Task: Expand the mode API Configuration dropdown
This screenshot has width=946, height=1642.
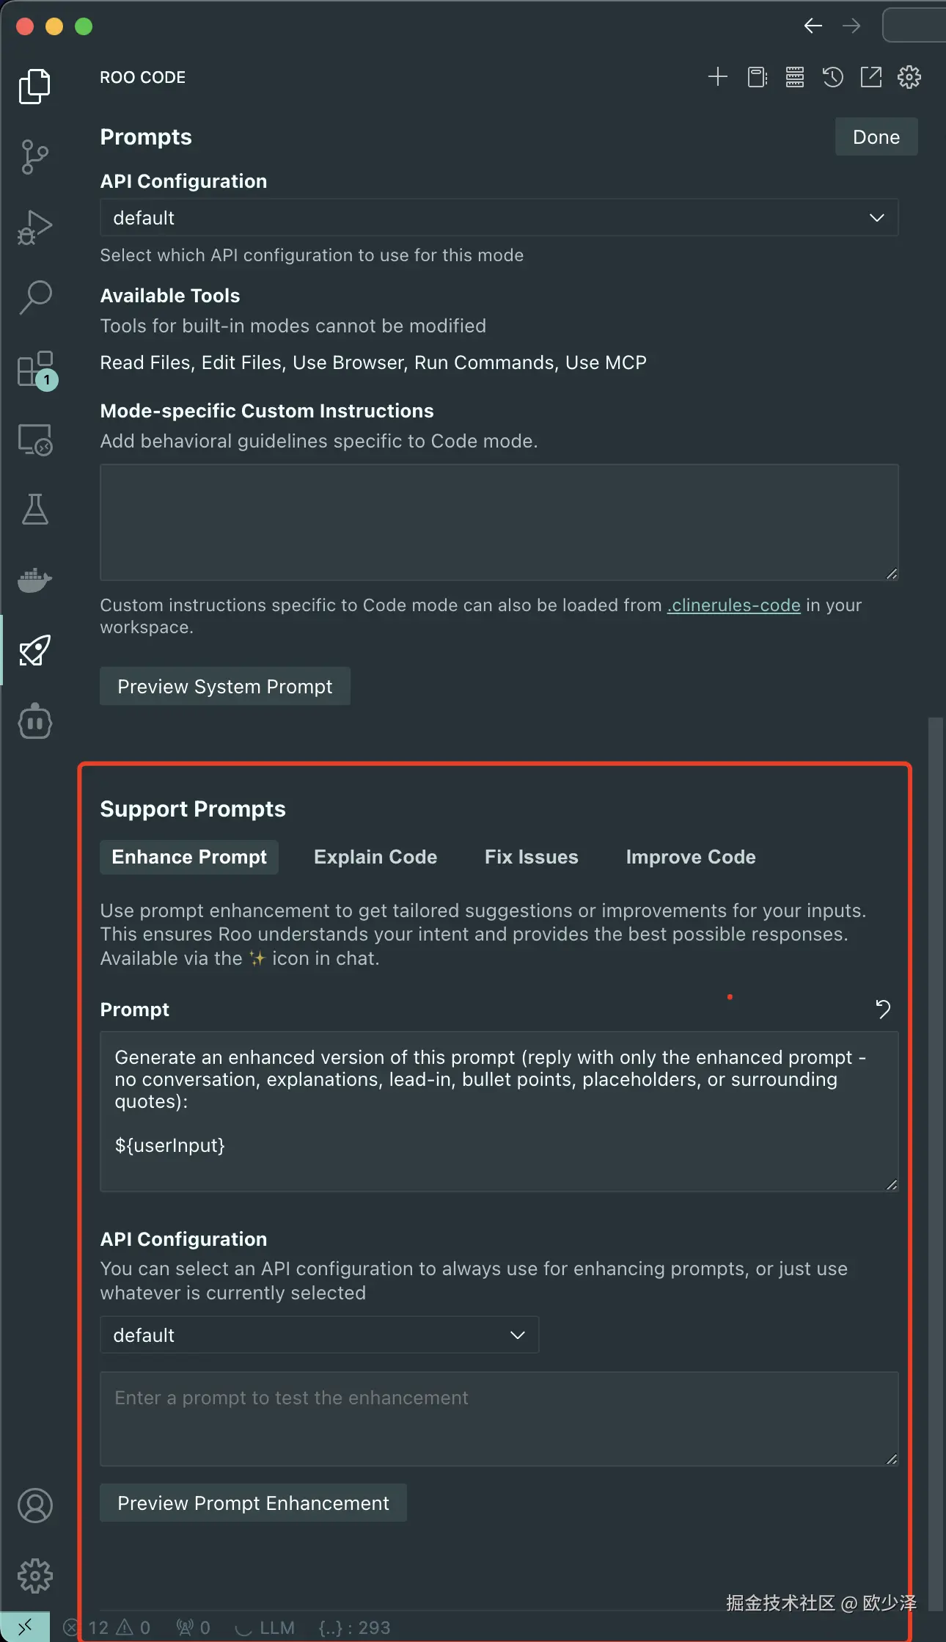Action: pos(499,218)
